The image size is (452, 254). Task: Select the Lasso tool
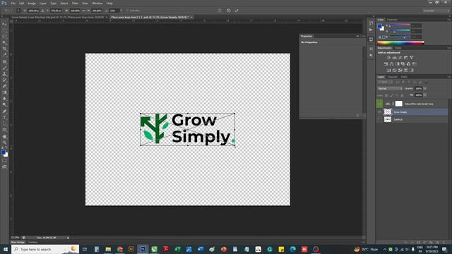(4, 37)
